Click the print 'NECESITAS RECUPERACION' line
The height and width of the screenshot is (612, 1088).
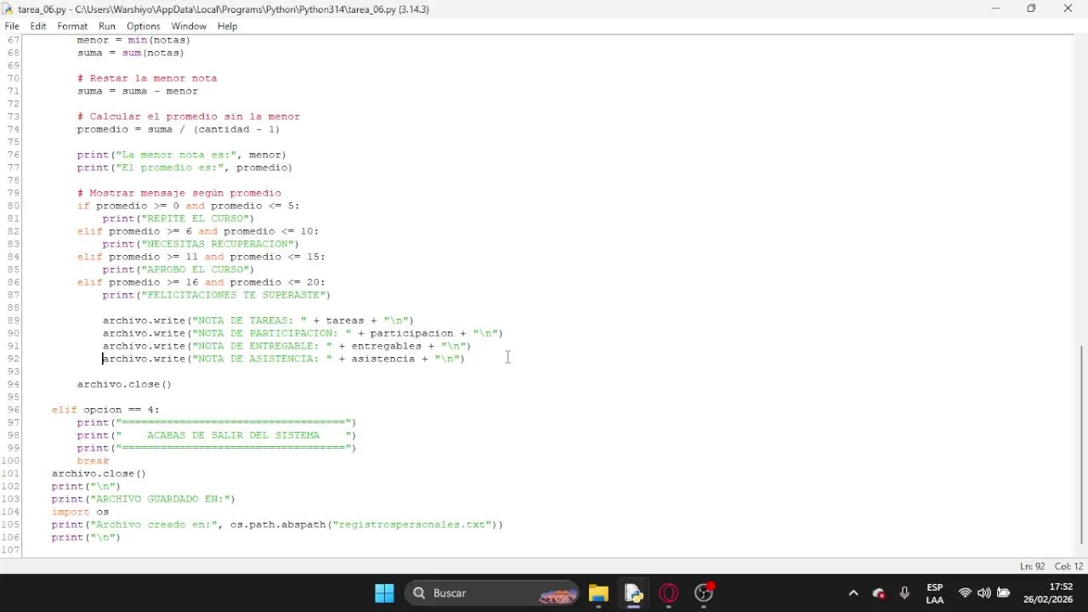[x=201, y=244]
